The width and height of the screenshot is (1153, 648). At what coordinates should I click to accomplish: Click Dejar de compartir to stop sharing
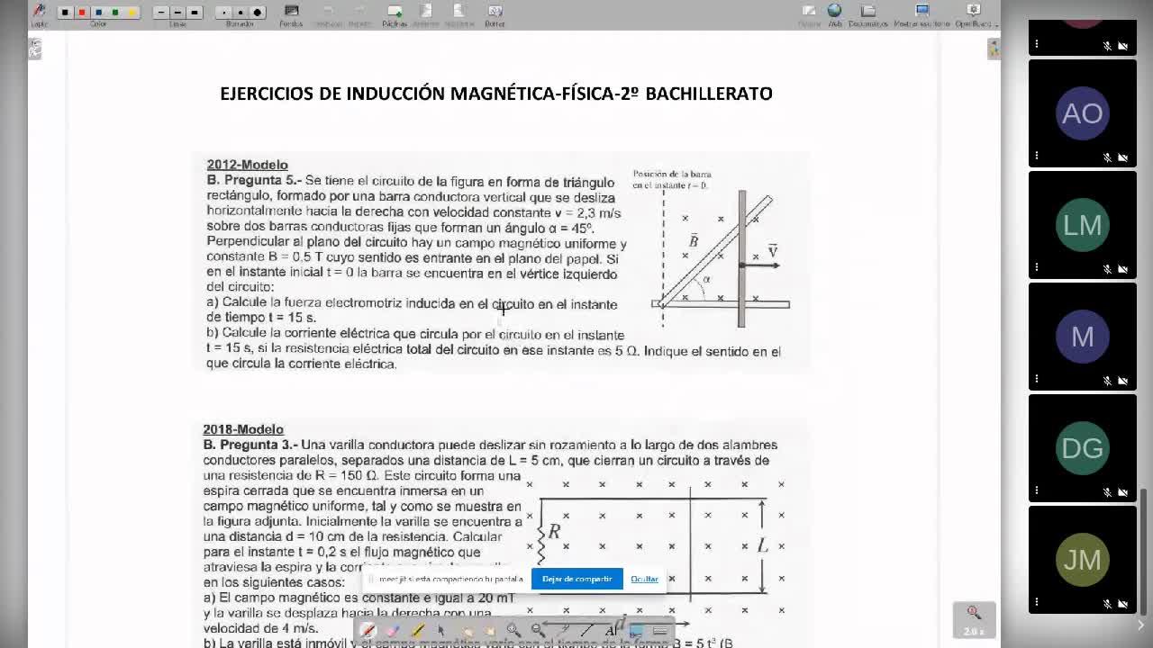point(577,579)
